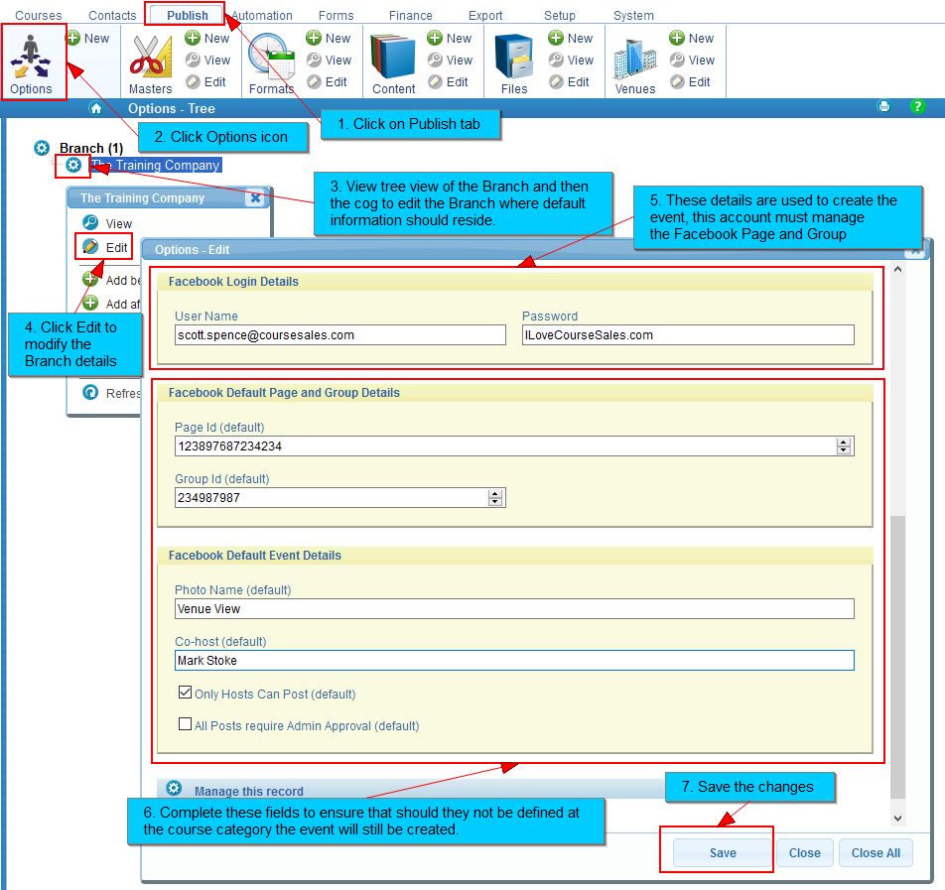The height and width of the screenshot is (890, 945).
Task: Click View in the Content group
Action: (x=451, y=60)
